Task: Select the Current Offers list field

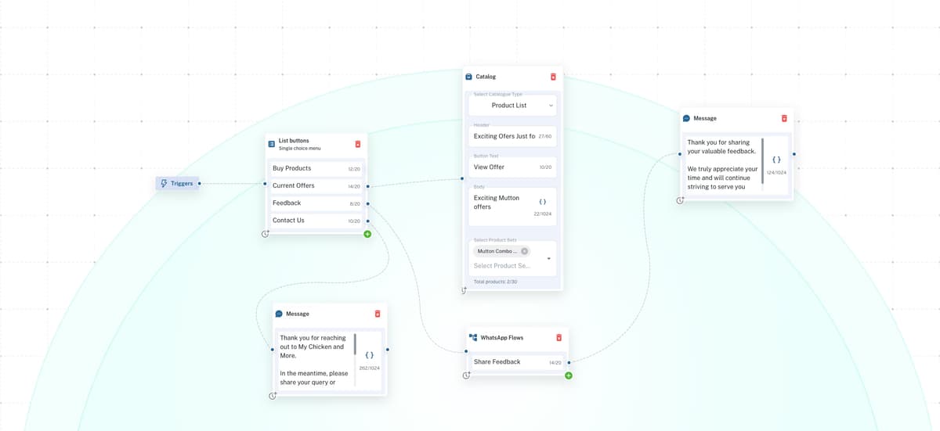Action: pyautogui.click(x=316, y=186)
